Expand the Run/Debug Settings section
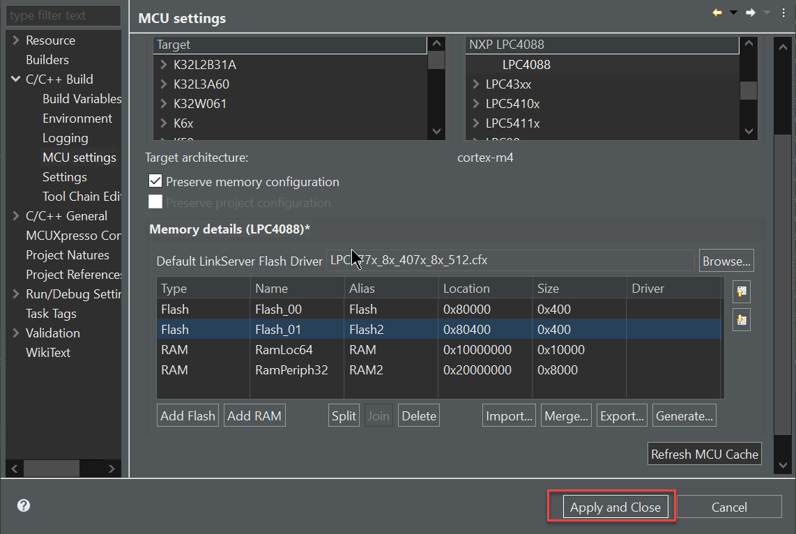The image size is (796, 534). [15, 293]
